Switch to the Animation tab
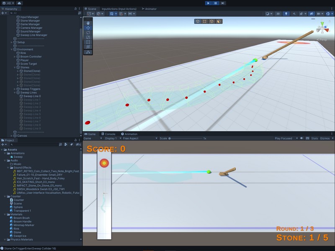Screen dimensions: 335x251 pos(129,134)
